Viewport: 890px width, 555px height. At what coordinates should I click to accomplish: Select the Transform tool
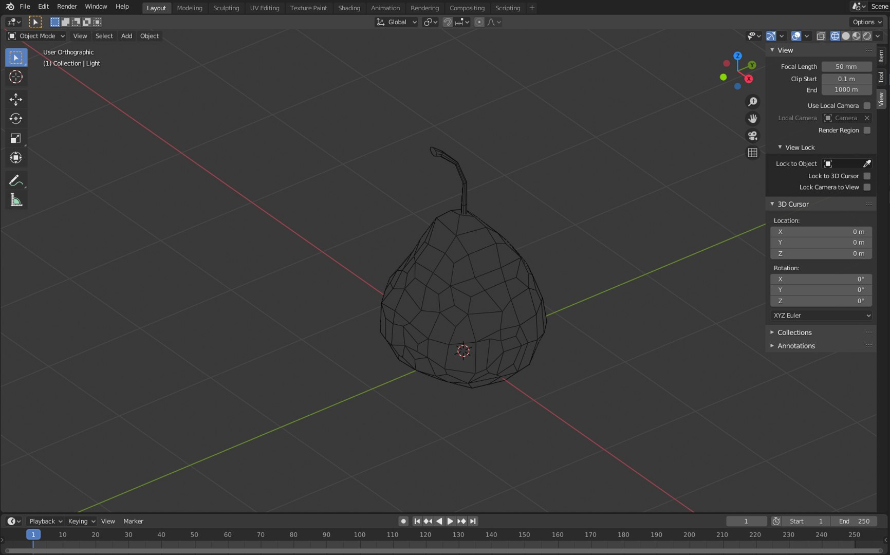click(16, 158)
